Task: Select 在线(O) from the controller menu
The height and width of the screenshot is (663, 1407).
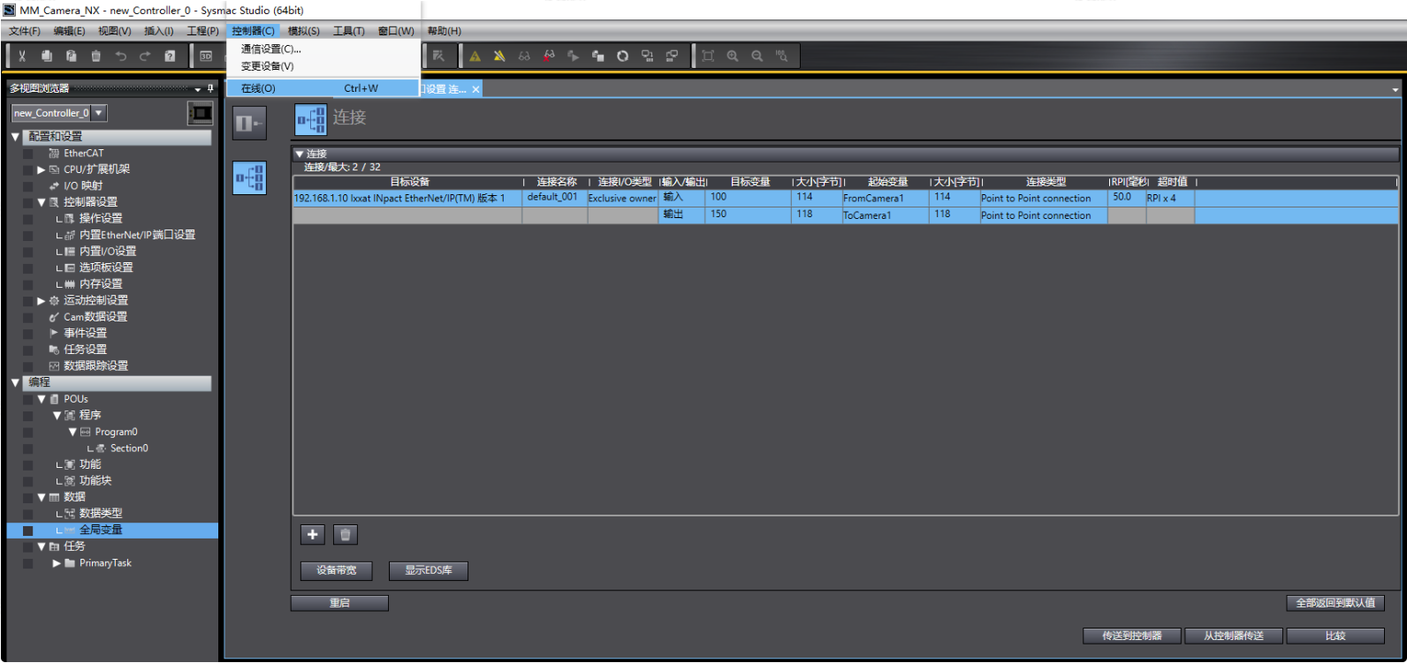Action: click(x=258, y=88)
